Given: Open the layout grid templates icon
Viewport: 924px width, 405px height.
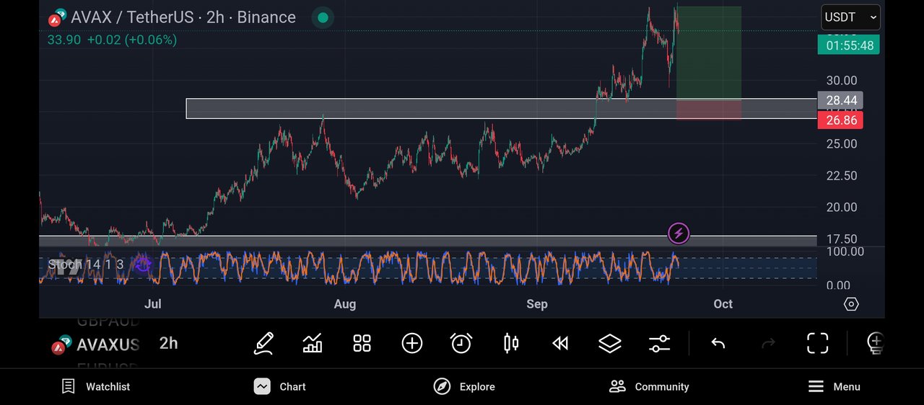Looking at the screenshot, I should click(x=362, y=343).
